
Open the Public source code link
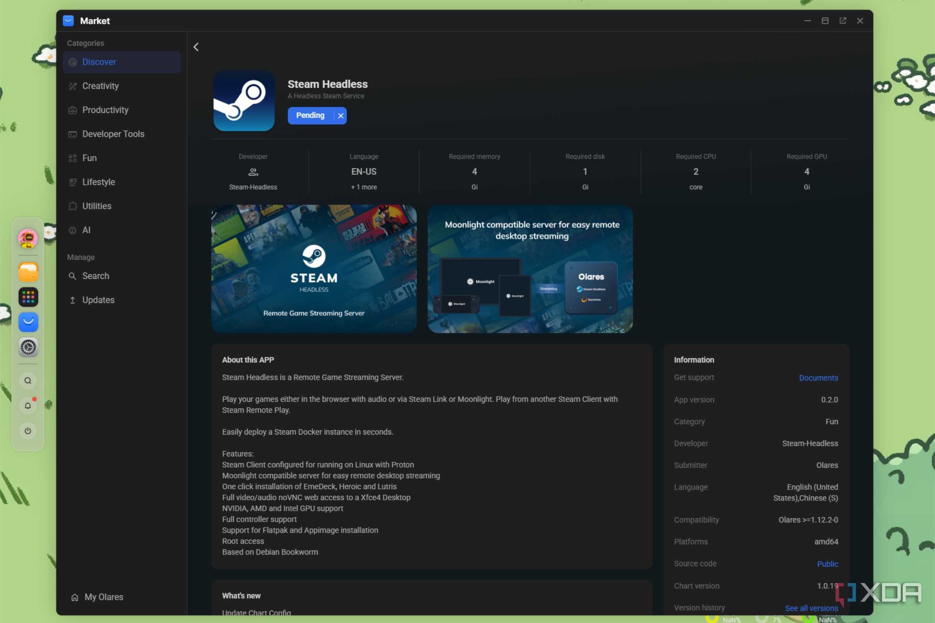827,564
